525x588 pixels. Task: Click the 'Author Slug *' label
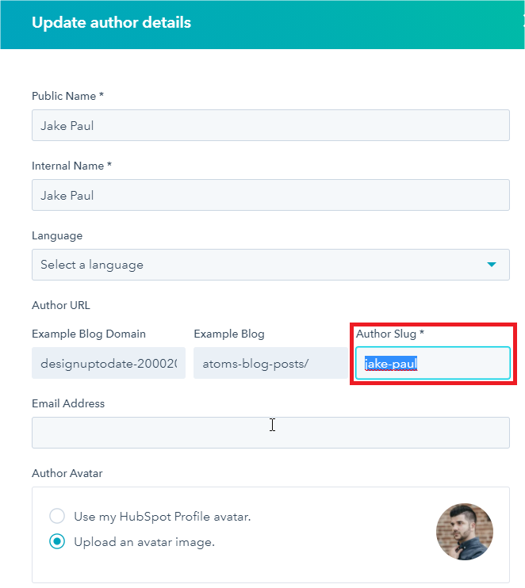tap(390, 334)
